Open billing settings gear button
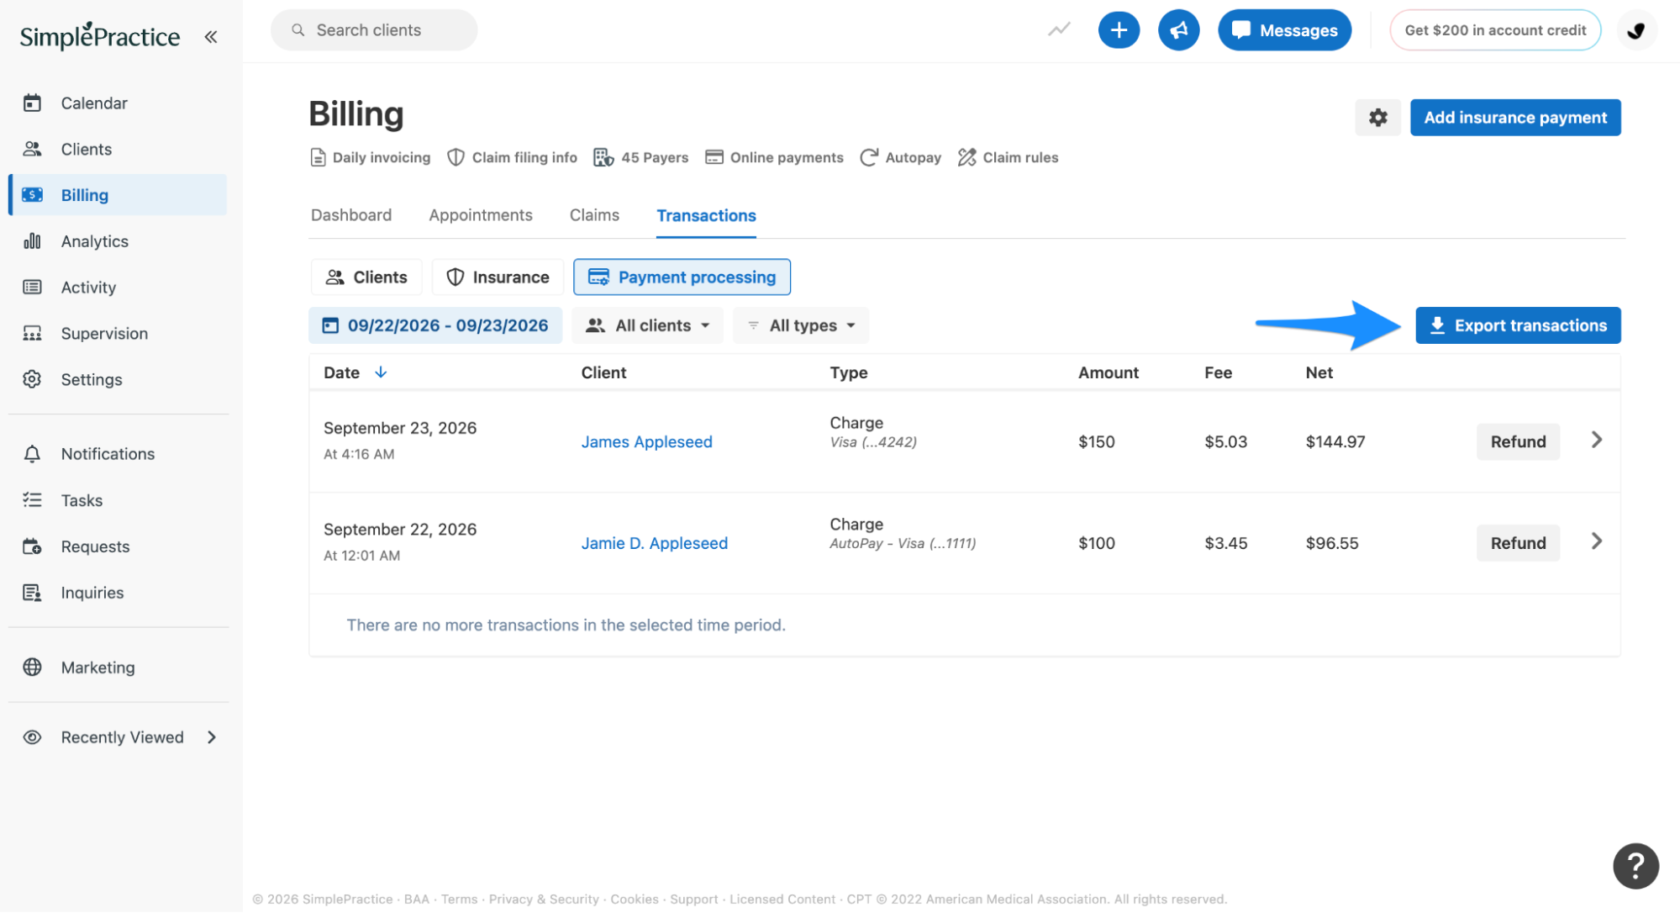The image size is (1680, 913). [x=1377, y=118]
